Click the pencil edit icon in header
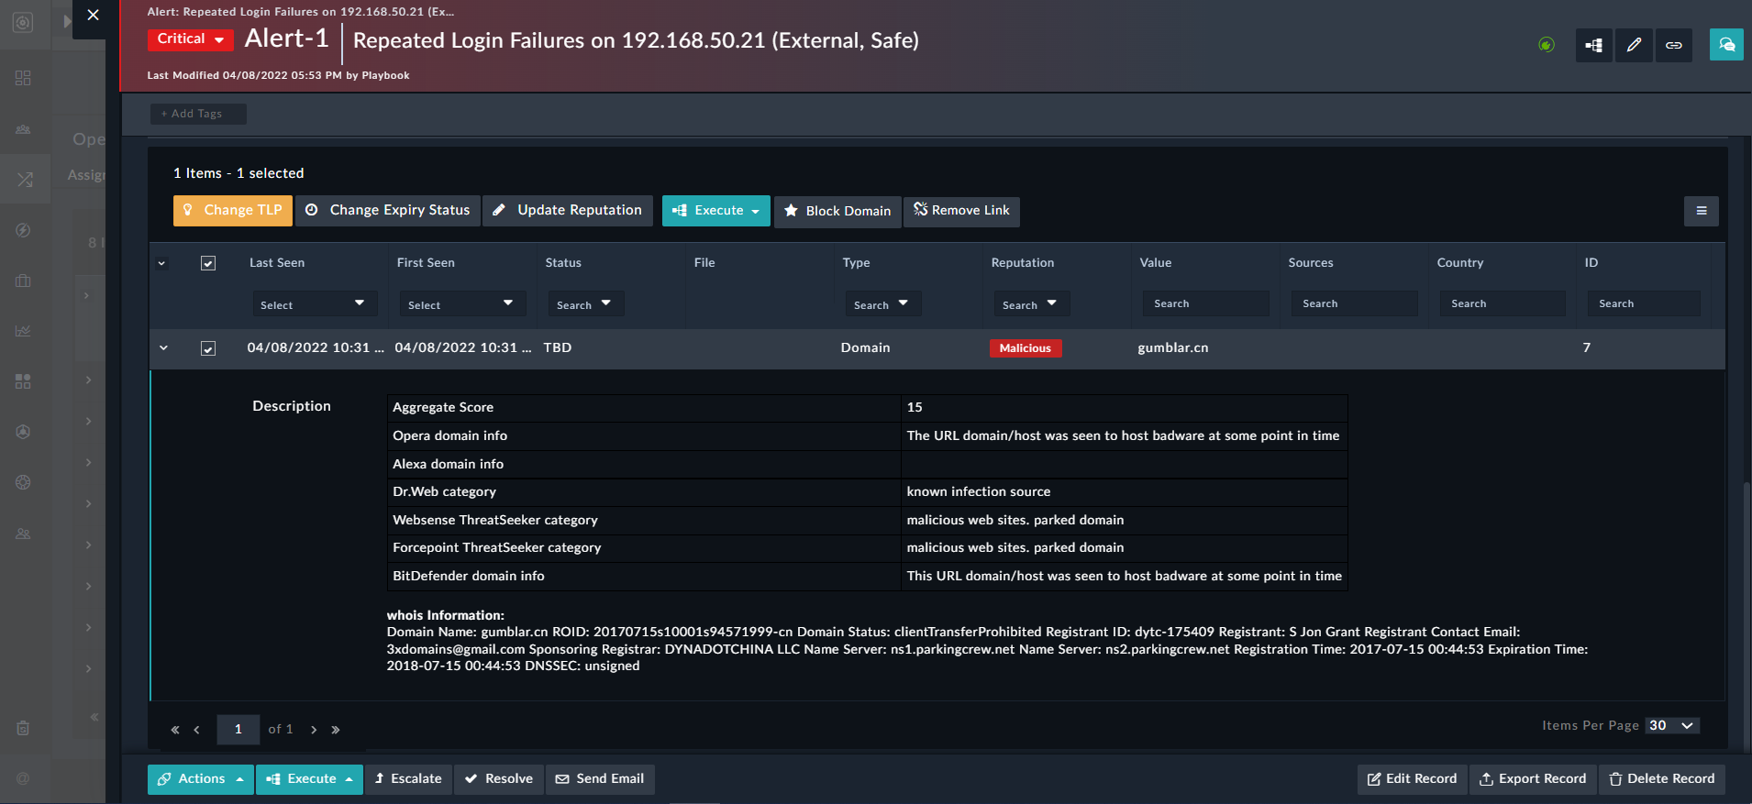This screenshot has height=804, width=1752. pos(1634,45)
